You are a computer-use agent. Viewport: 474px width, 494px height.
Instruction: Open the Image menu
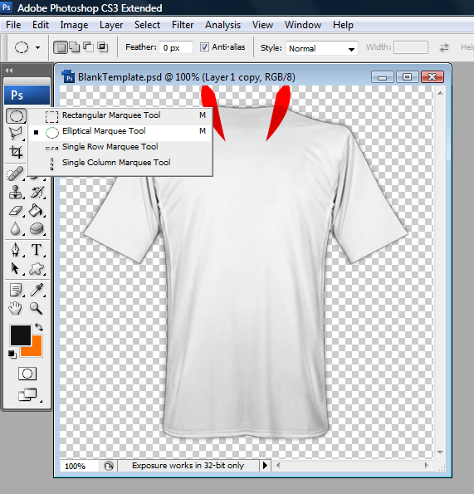point(75,25)
